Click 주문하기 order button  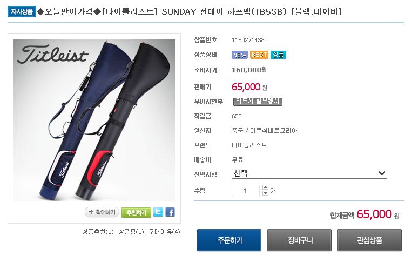[229, 240]
